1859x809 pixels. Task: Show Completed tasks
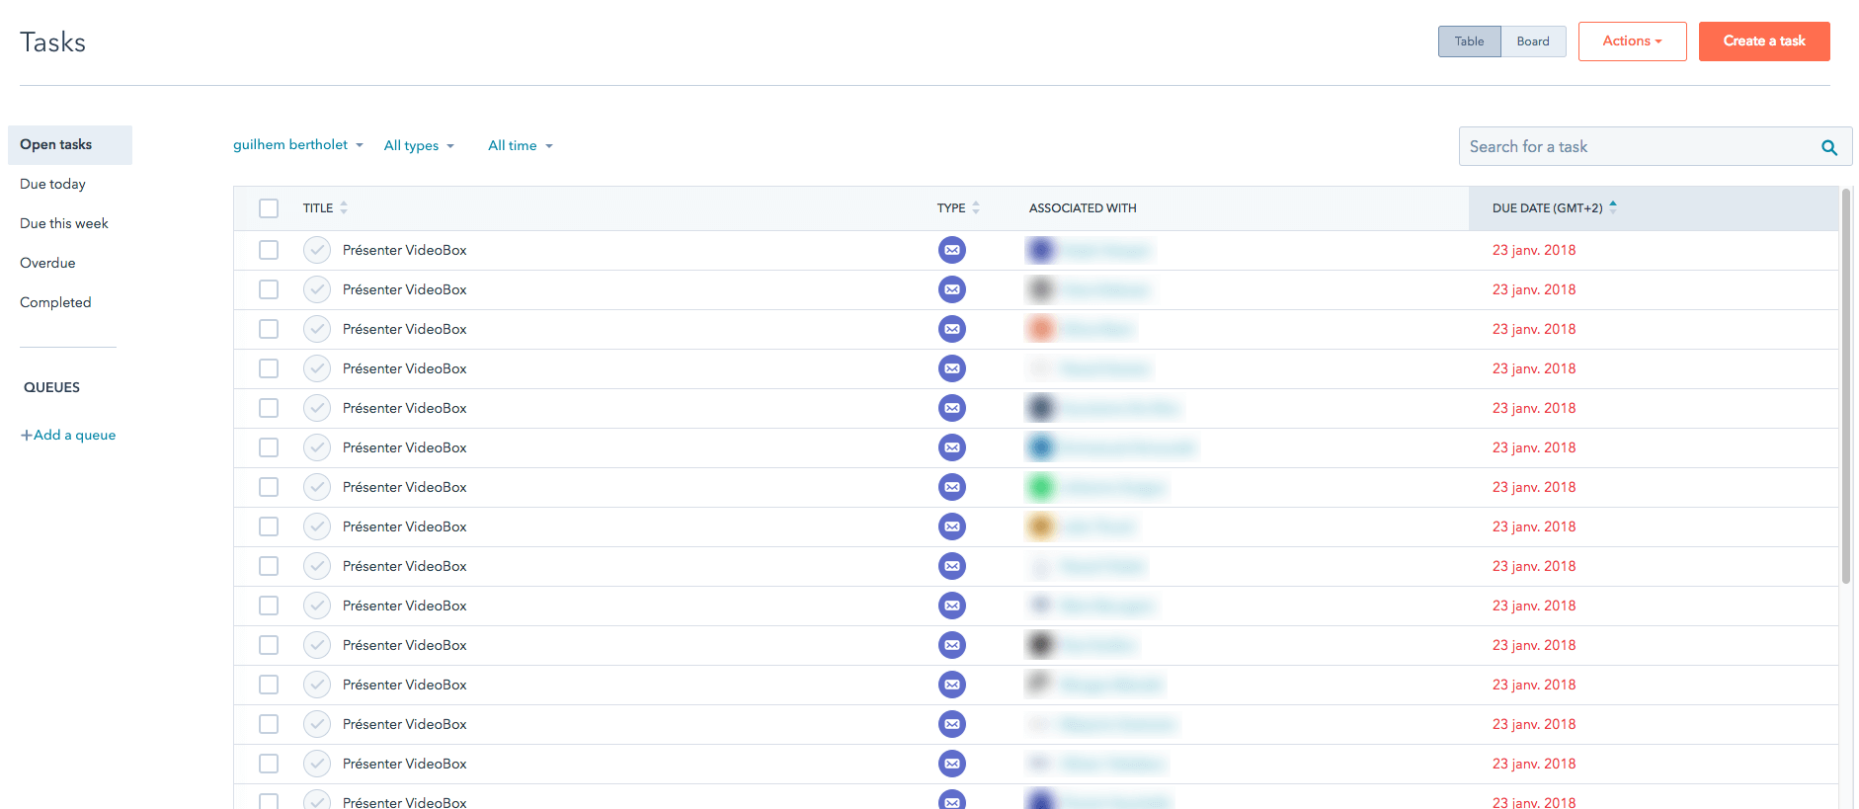pos(55,302)
